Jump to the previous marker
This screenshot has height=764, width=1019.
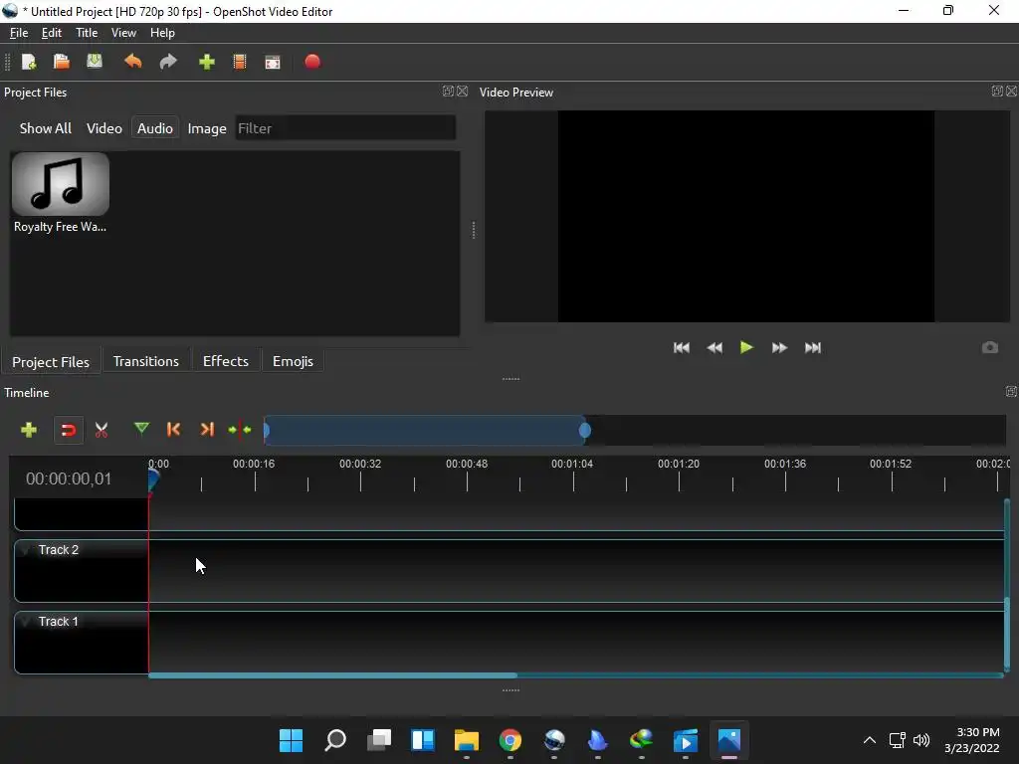(x=173, y=430)
